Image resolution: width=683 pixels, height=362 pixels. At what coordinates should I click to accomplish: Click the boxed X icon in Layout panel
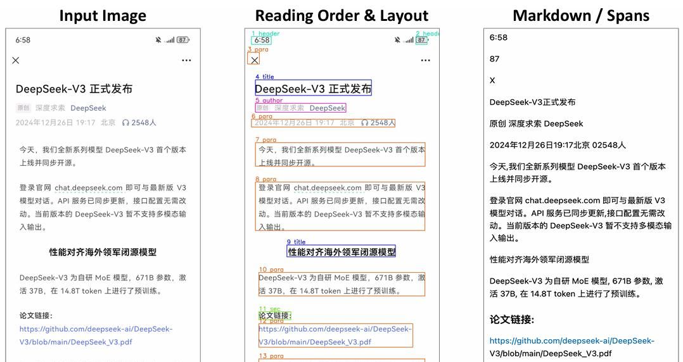(x=254, y=59)
